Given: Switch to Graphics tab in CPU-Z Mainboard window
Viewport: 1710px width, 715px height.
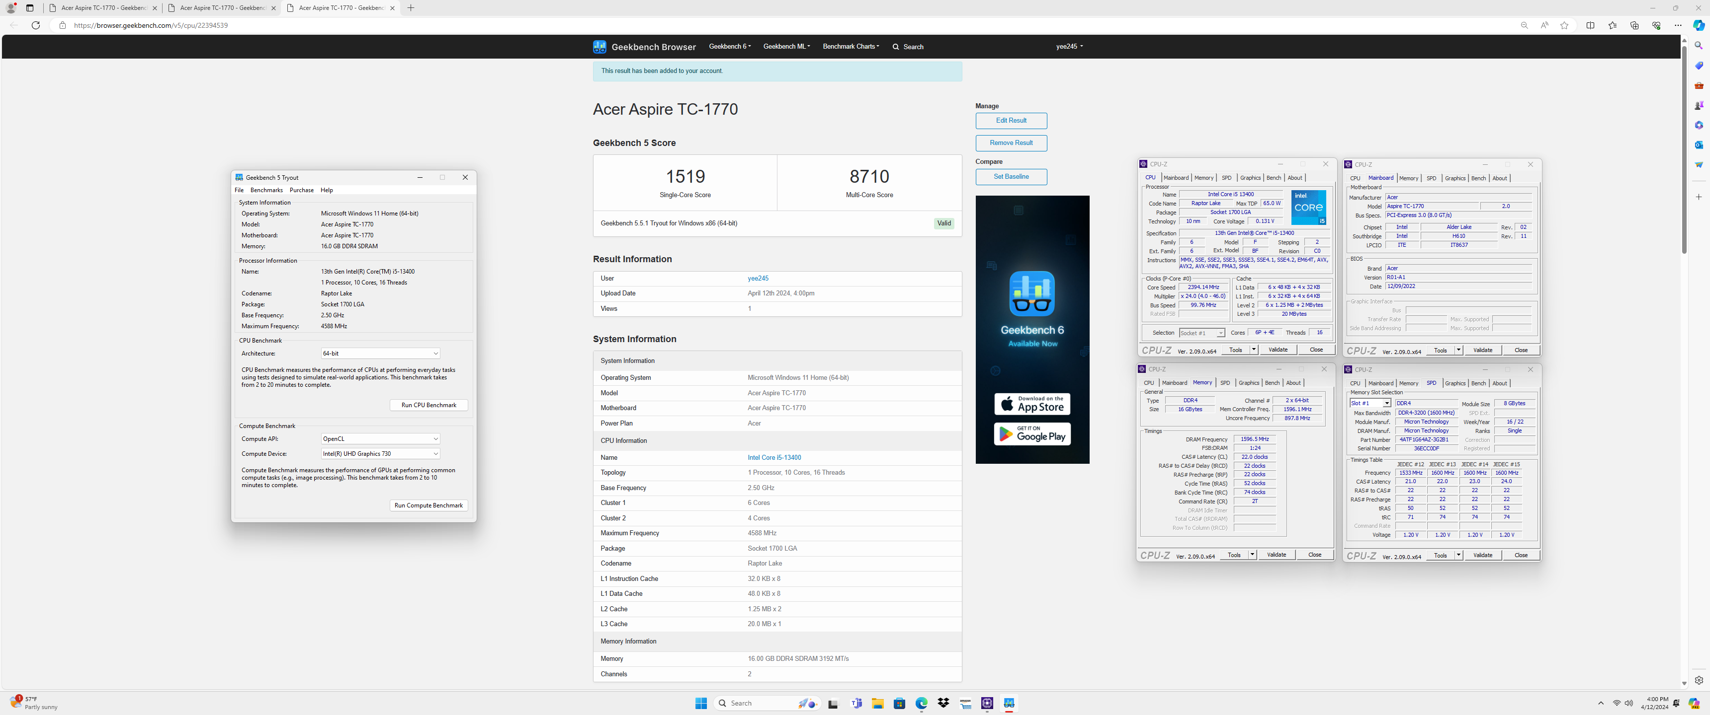Looking at the screenshot, I should pyautogui.click(x=1455, y=178).
